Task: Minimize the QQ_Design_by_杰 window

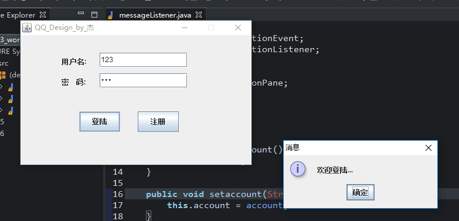Action: tap(185, 28)
